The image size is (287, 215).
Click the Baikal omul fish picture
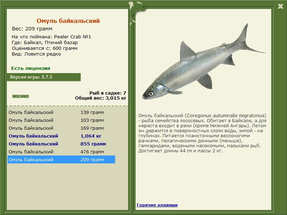[203, 62]
